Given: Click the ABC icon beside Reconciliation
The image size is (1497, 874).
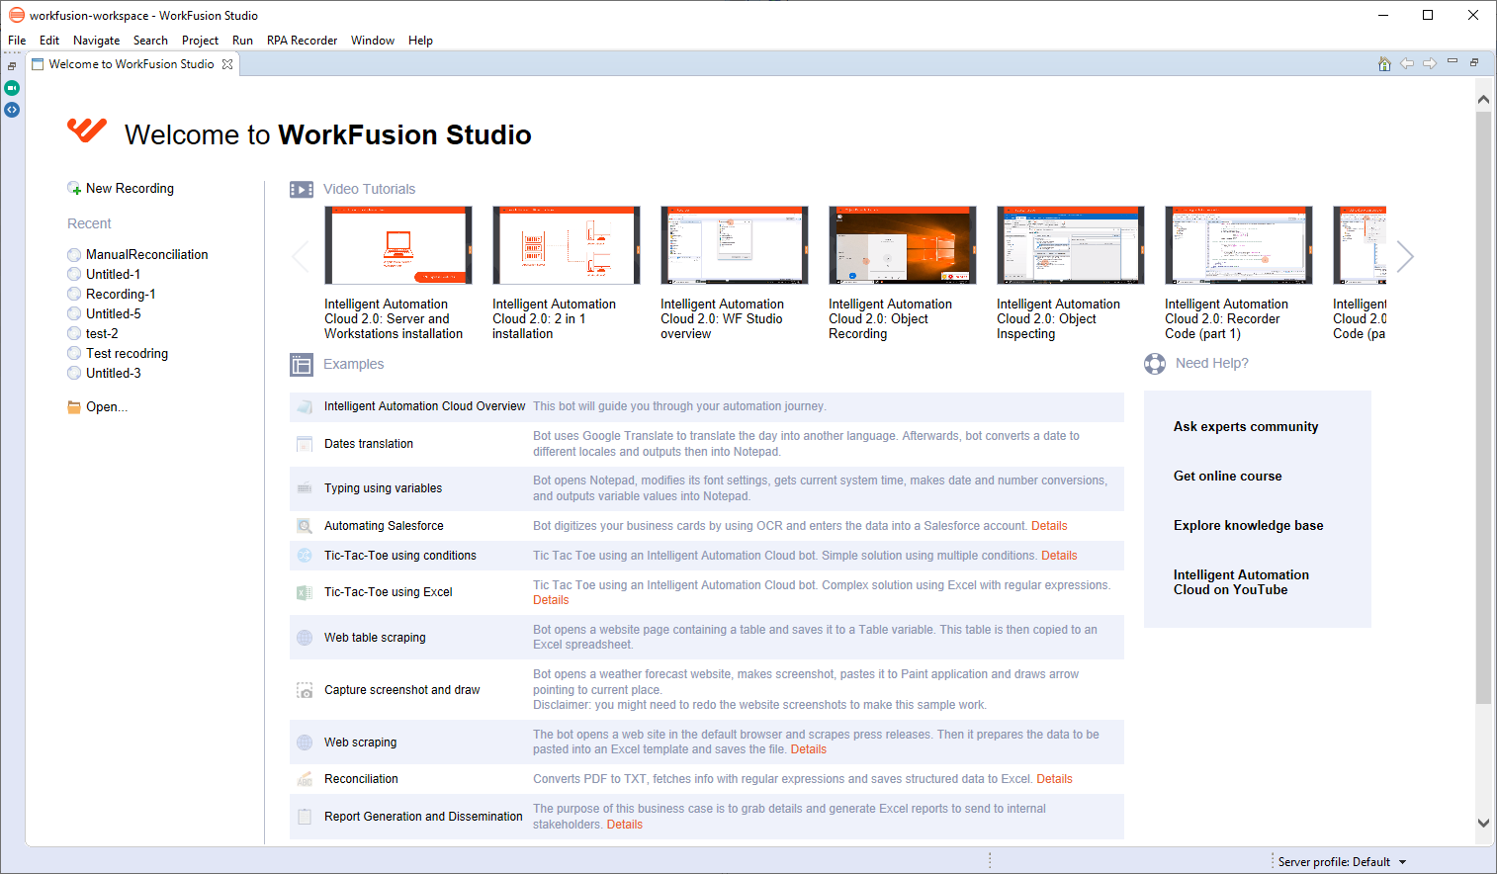Looking at the screenshot, I should [x=305, y=779].
